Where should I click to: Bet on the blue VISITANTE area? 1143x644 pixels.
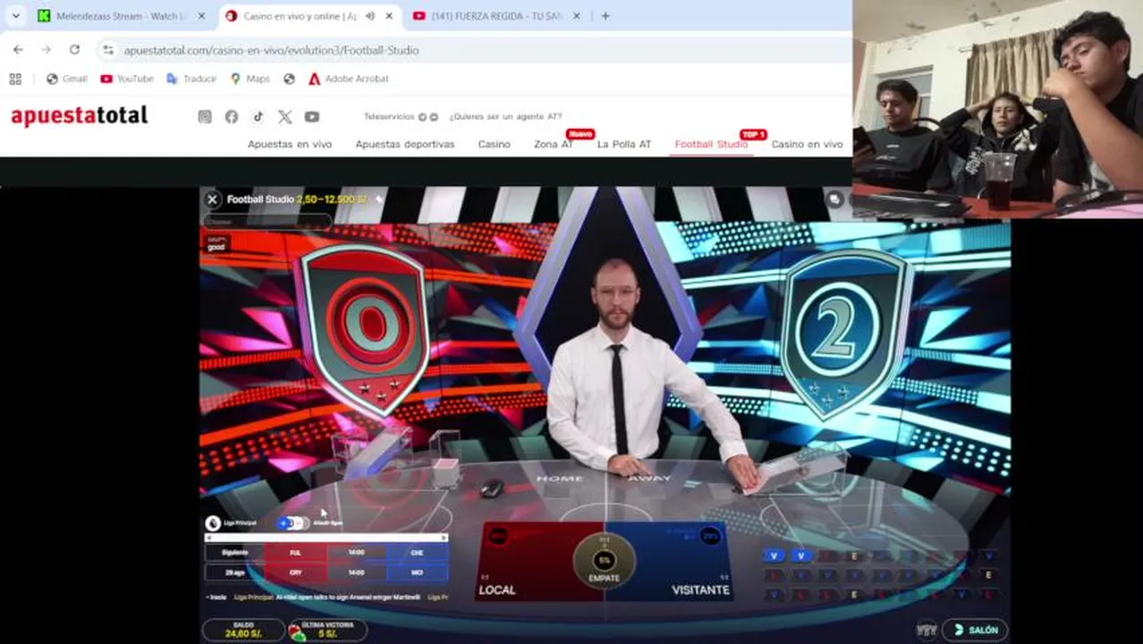680,563
